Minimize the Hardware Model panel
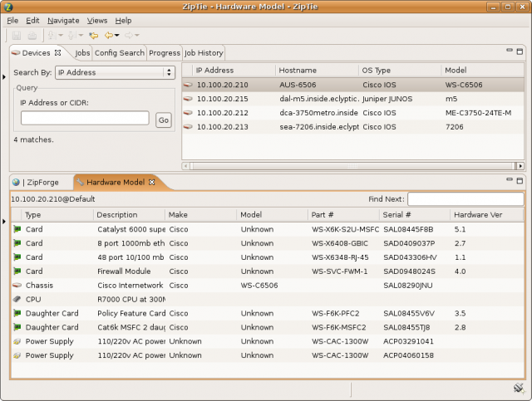The width and height of the screenshot is (532, 401). click(x=510, y=179)
